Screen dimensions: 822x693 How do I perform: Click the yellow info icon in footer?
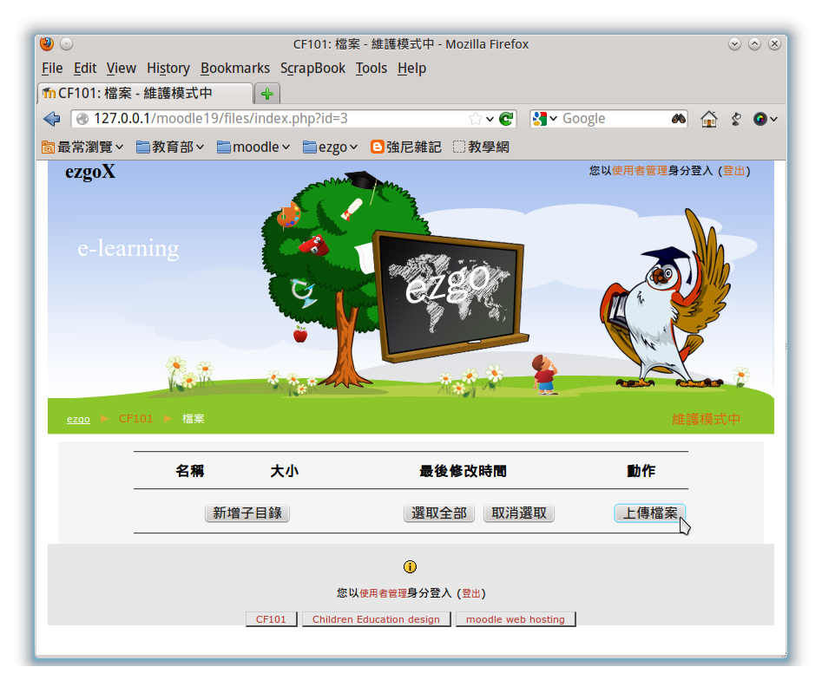[410, 566]
